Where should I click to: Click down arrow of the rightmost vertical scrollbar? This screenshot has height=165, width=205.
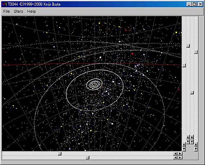pos(196,149)
